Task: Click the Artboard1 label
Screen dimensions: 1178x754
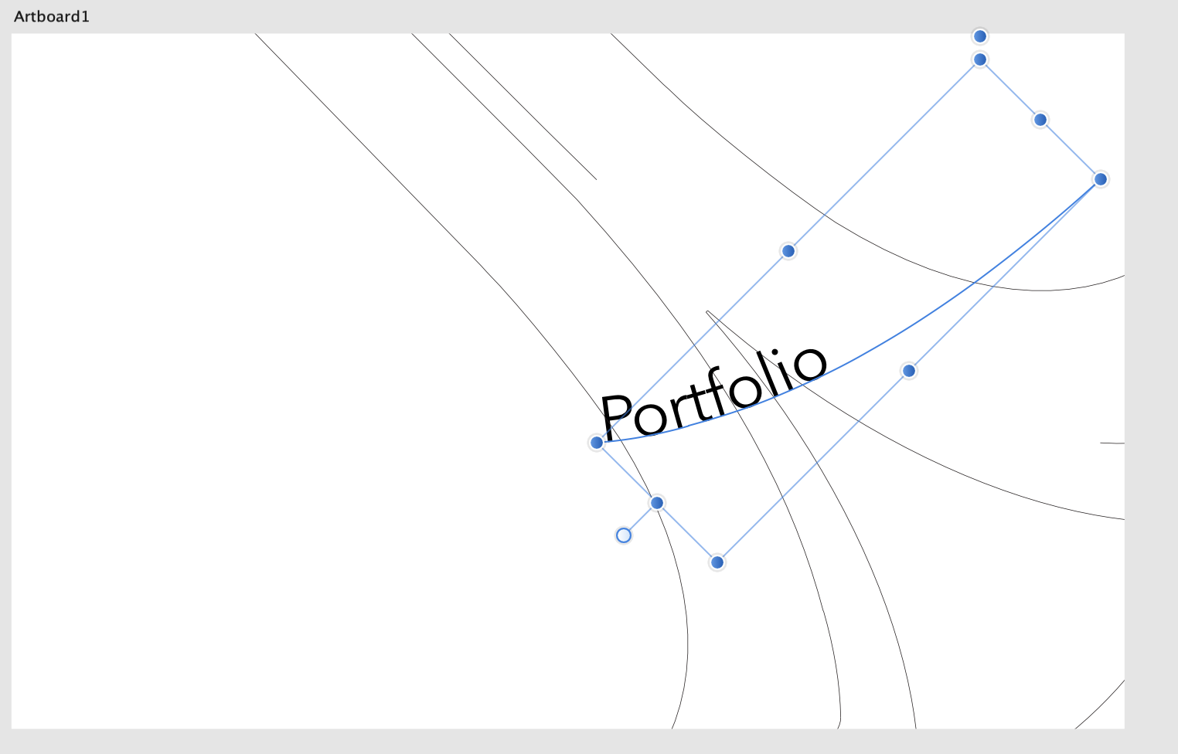Action: click(x=52, y=16)
